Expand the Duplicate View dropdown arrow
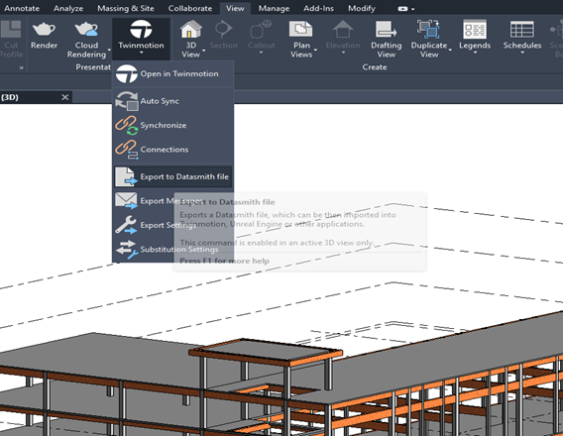Image resolution: width=563 pixels, height=436 pixels. (x=450, y=51)
